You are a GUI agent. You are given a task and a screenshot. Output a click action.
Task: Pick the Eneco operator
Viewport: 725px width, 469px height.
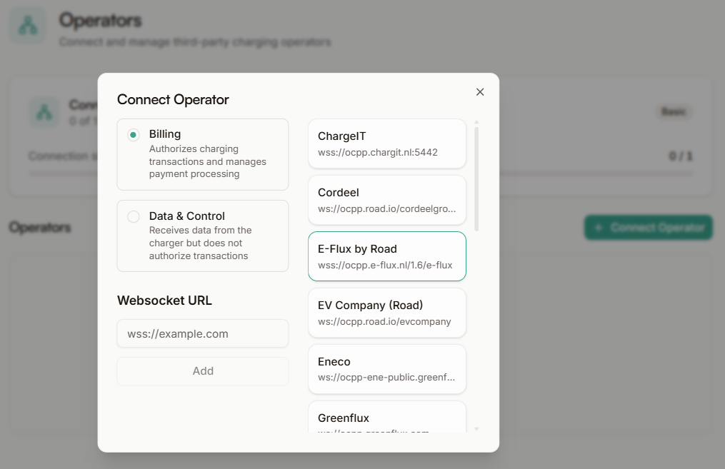[x=386, y=369]
